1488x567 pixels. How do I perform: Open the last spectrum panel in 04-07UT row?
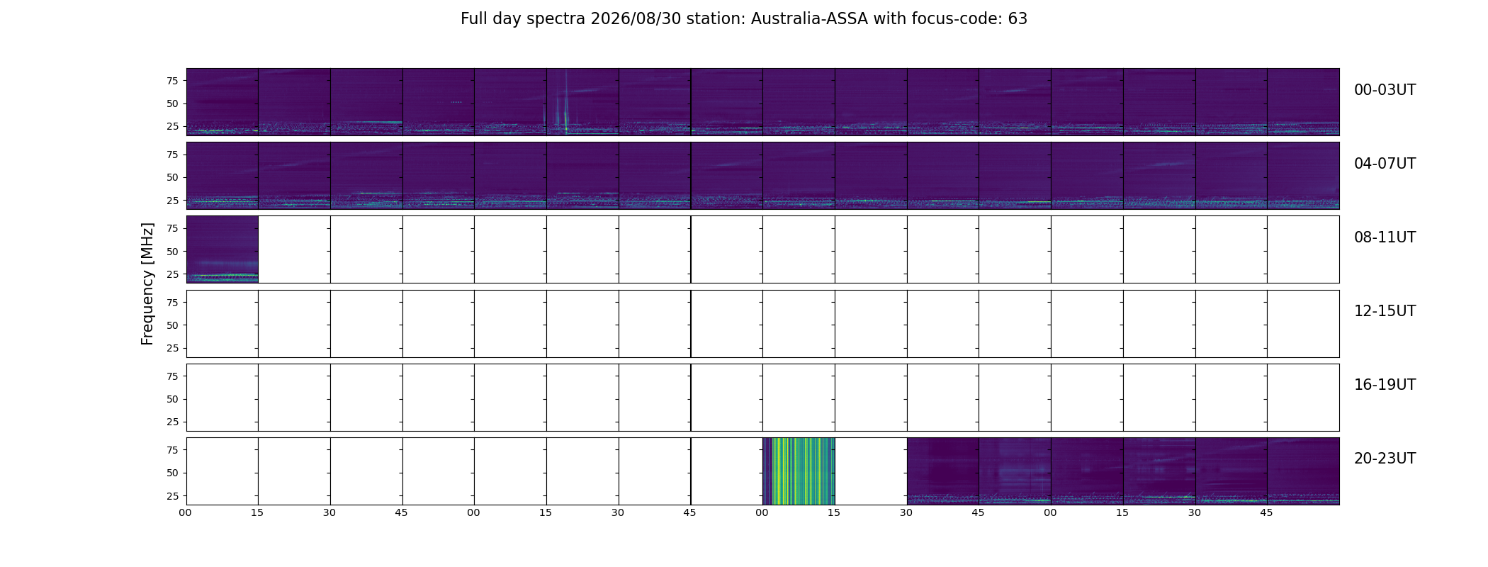[x=1303, y=176]
